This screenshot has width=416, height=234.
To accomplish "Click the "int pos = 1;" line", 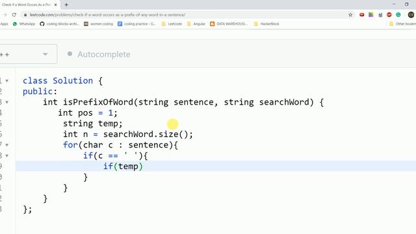I will coord(88,112).
